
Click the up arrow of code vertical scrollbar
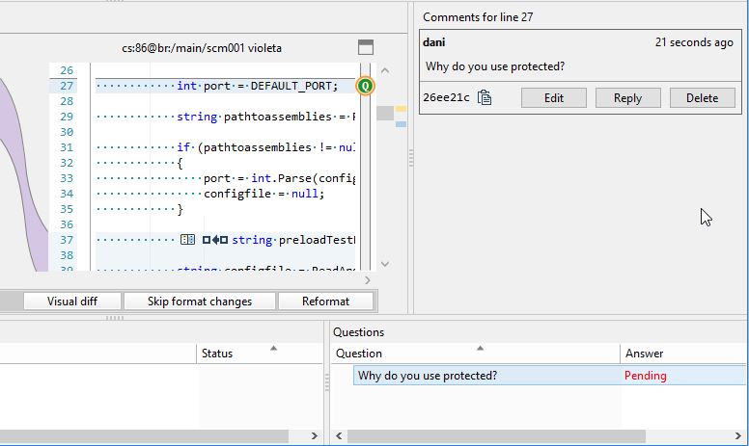(x=385, y=71)
